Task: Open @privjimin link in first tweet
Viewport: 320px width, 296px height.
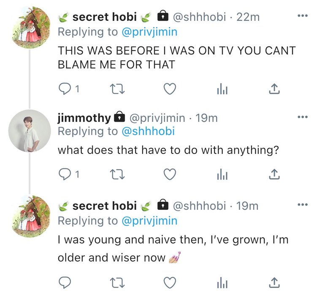Action: [x=149, y=32]
